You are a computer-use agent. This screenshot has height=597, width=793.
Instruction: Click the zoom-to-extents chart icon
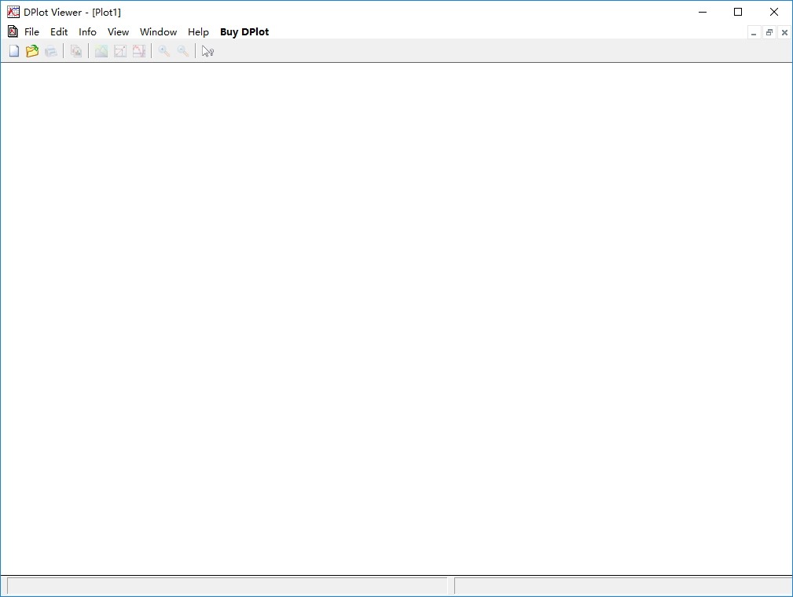point(120,51)
